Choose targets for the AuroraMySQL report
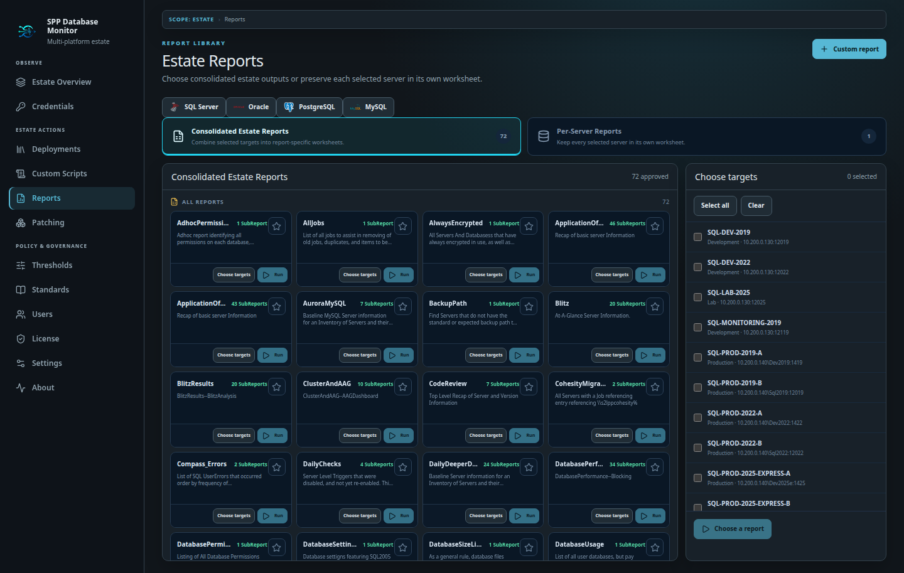 360,355
